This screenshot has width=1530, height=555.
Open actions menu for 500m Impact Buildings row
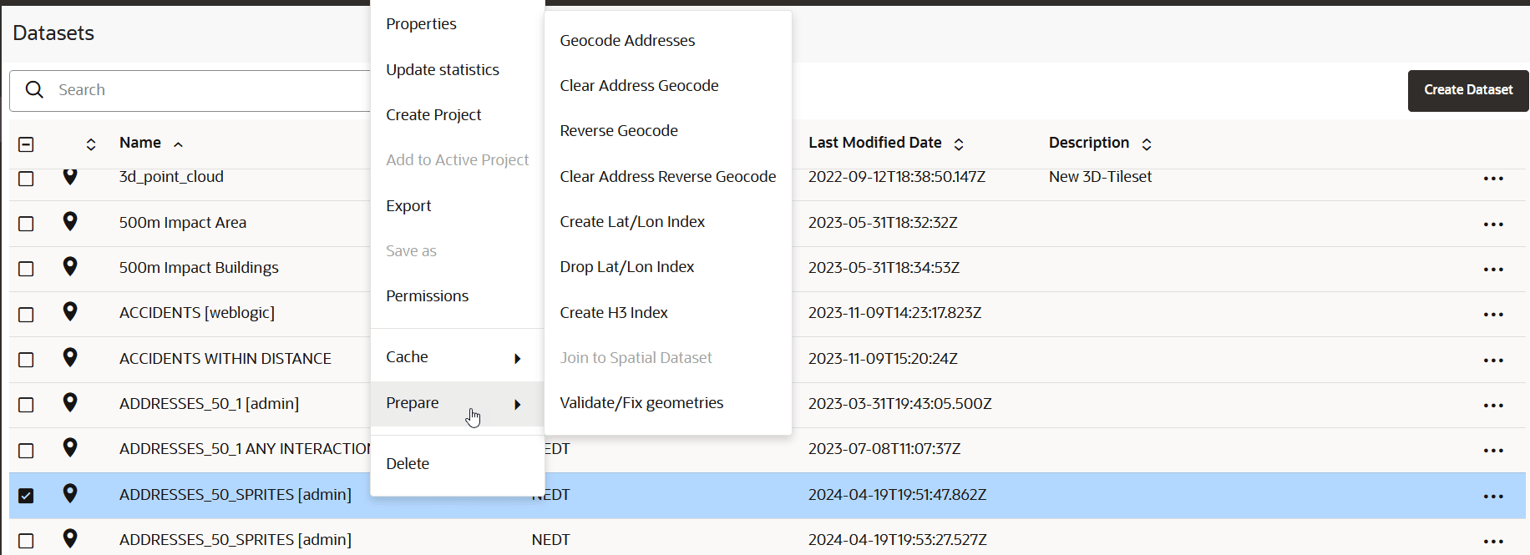pos(1493,270)
